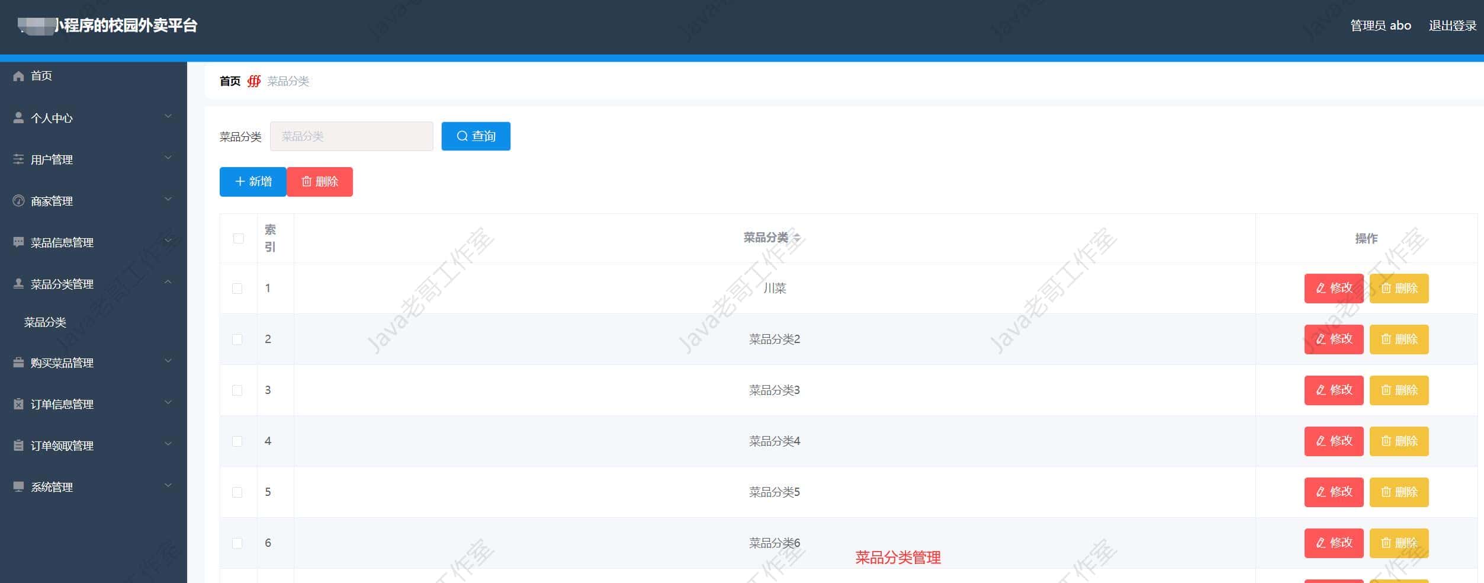Click the blue 新增 add button
Viewport: 1484px width, 583px height.
(x=253, y=182)
